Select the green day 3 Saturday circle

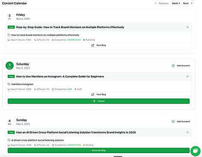(x=9, y=66)
